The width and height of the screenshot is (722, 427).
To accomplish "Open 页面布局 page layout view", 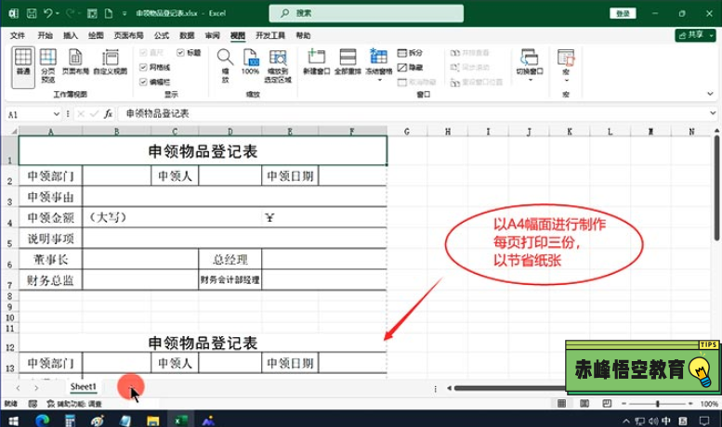I will click(x=76, y=62).
